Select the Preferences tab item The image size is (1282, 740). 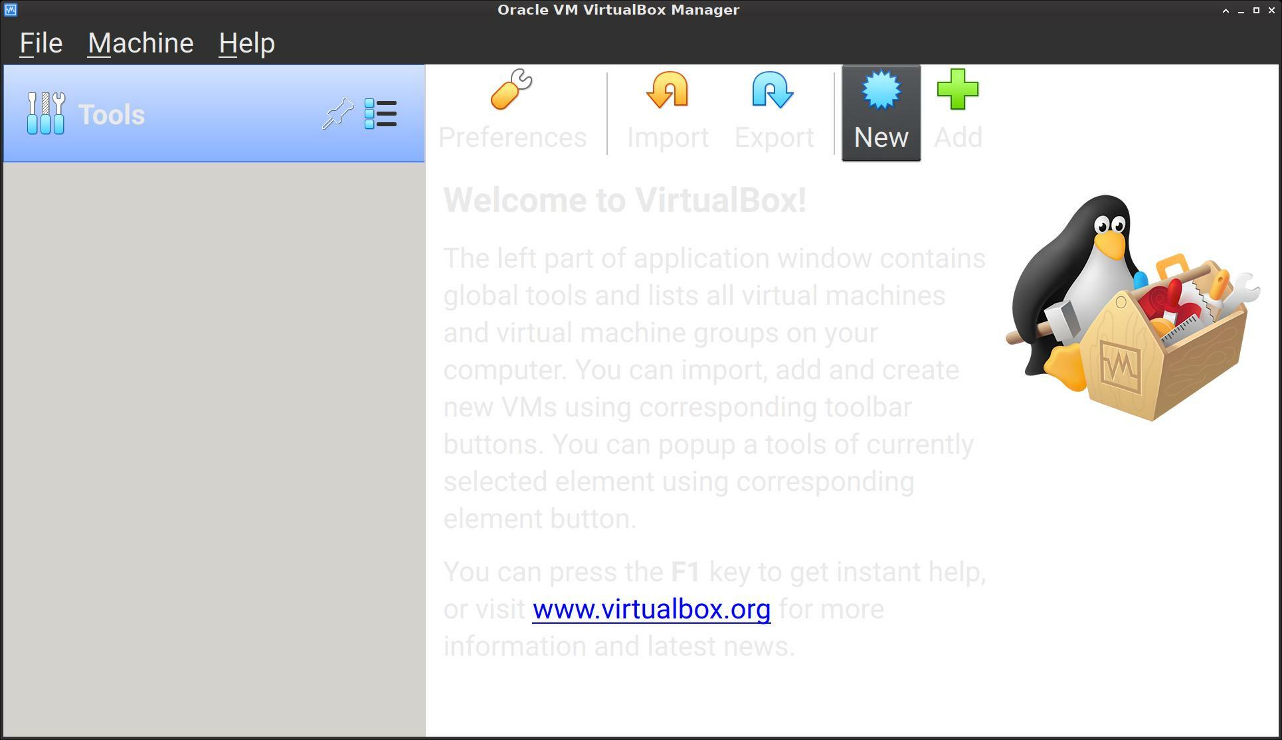click(512, 109)
